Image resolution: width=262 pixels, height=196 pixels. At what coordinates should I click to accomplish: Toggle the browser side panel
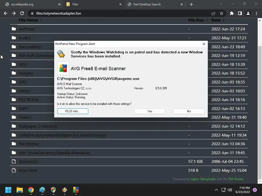(x=240, y=13)
